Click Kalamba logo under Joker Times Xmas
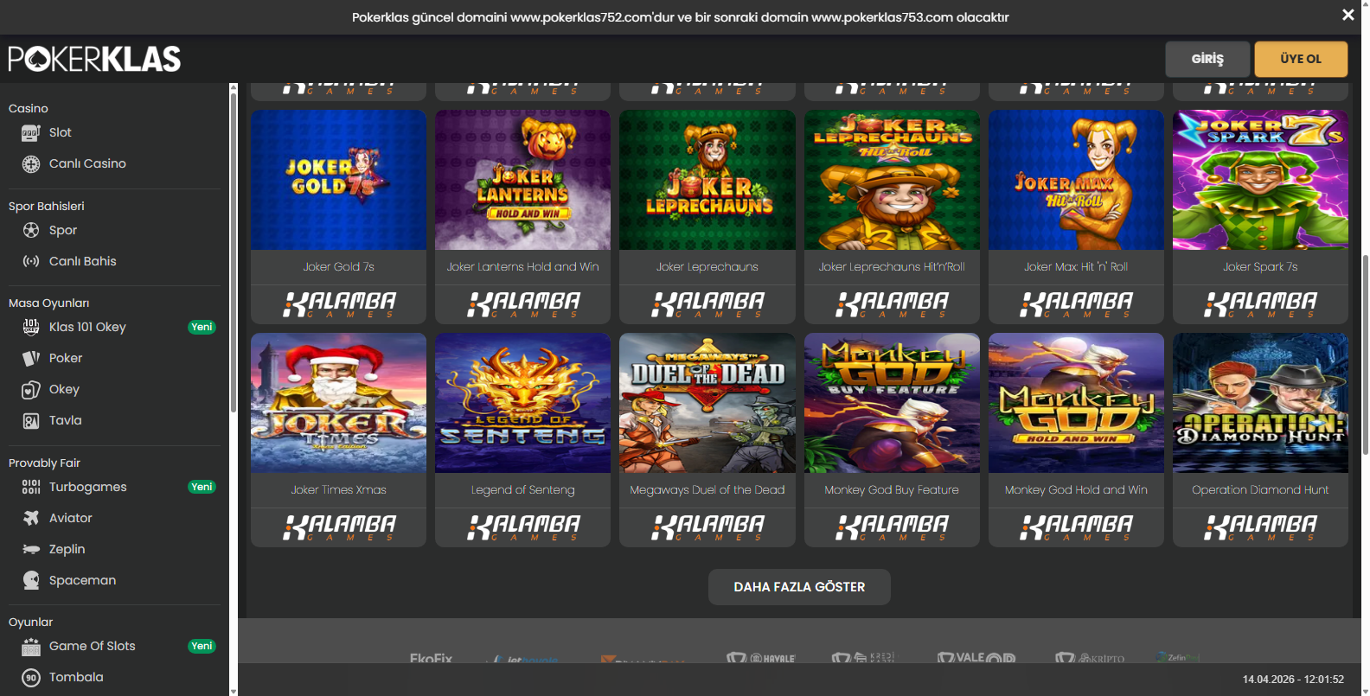1370x696 pixels. tap(338, 527)
